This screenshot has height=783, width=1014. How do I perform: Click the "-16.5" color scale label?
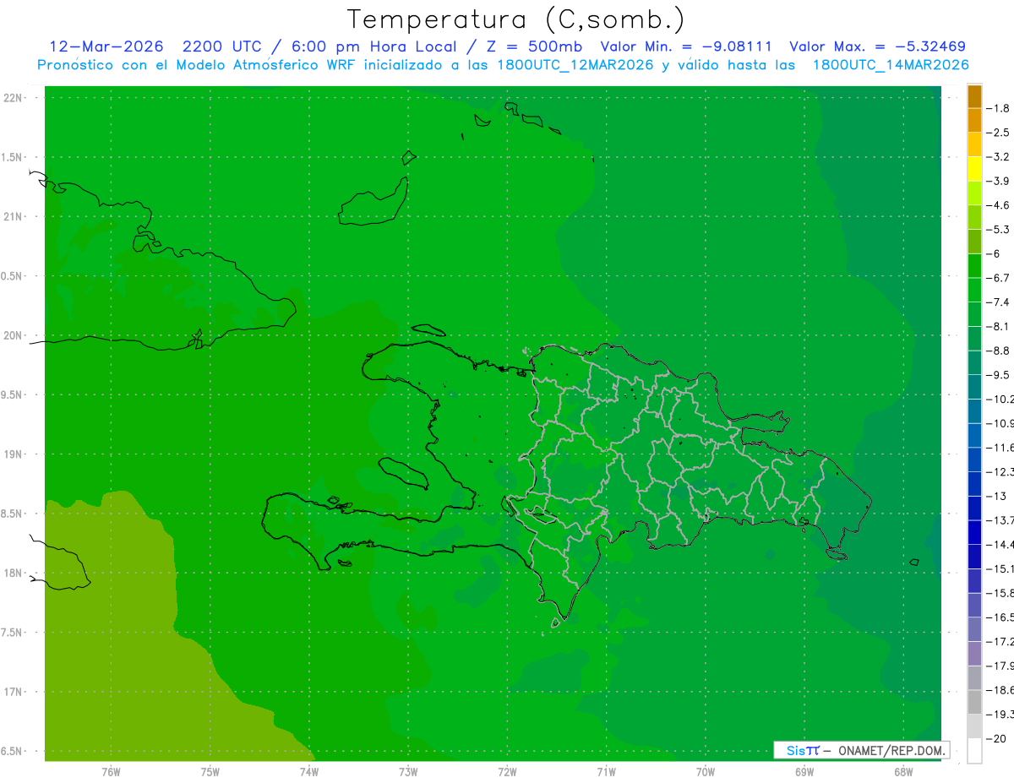click(1000, 617)
